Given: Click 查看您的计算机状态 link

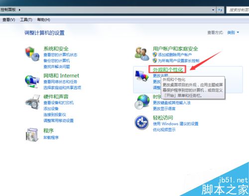Looking at the screenshot, I should (x=60, y=55).
